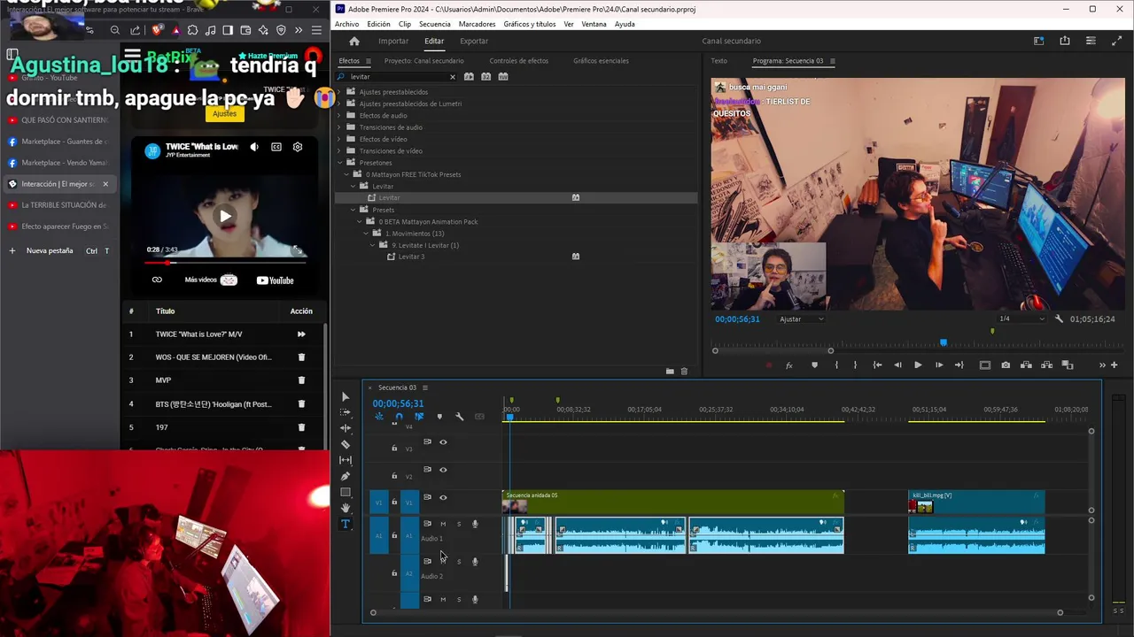
Task: Expand the Efectos de vídeo folder
Action: (x=339, y=139)
